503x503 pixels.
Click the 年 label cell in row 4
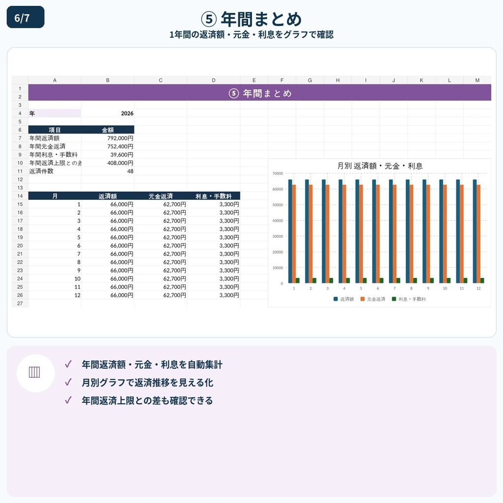coord(55,113)
